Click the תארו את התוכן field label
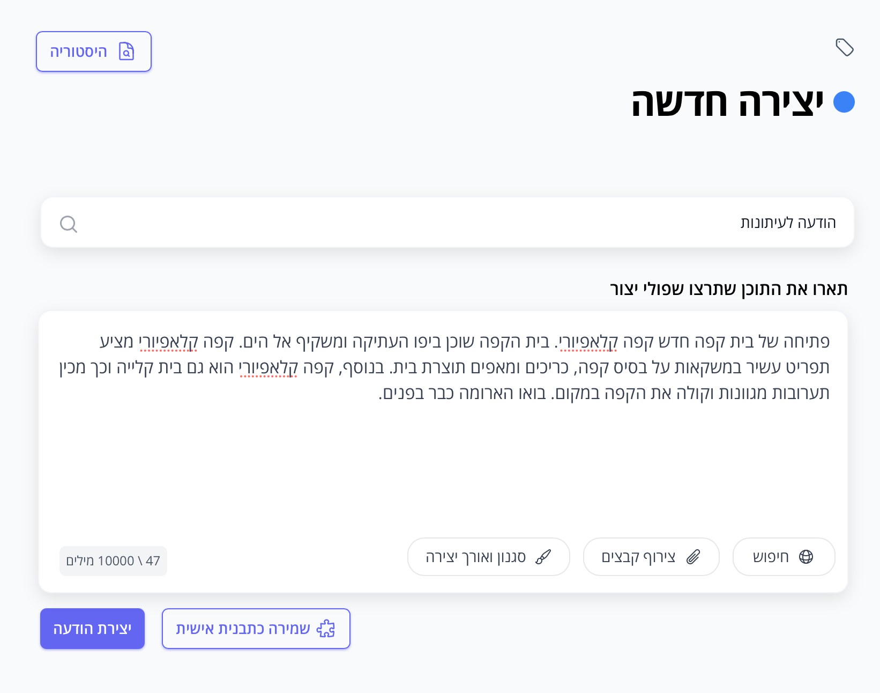 coord(728,289)
